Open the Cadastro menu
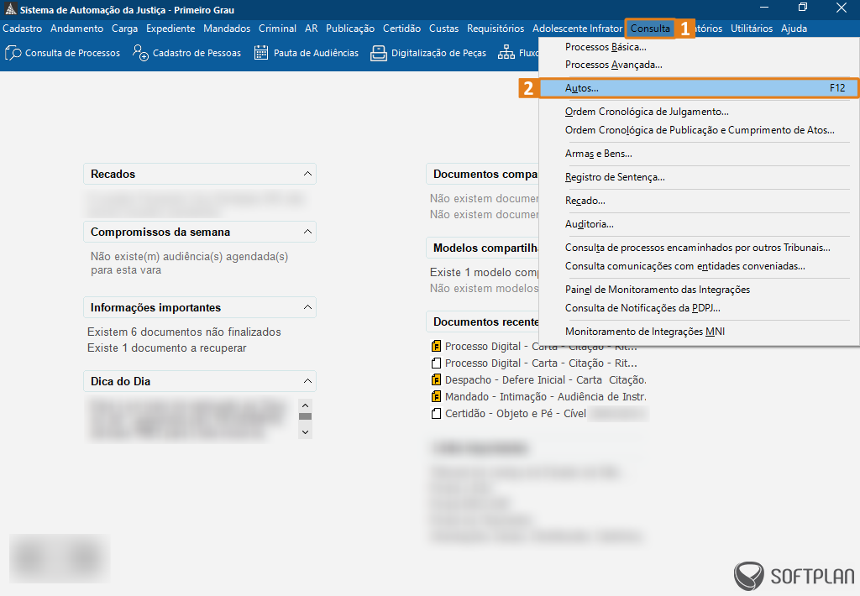Viewport: 860px width, 596px height. pyautogui.click(x=23, y=29)
